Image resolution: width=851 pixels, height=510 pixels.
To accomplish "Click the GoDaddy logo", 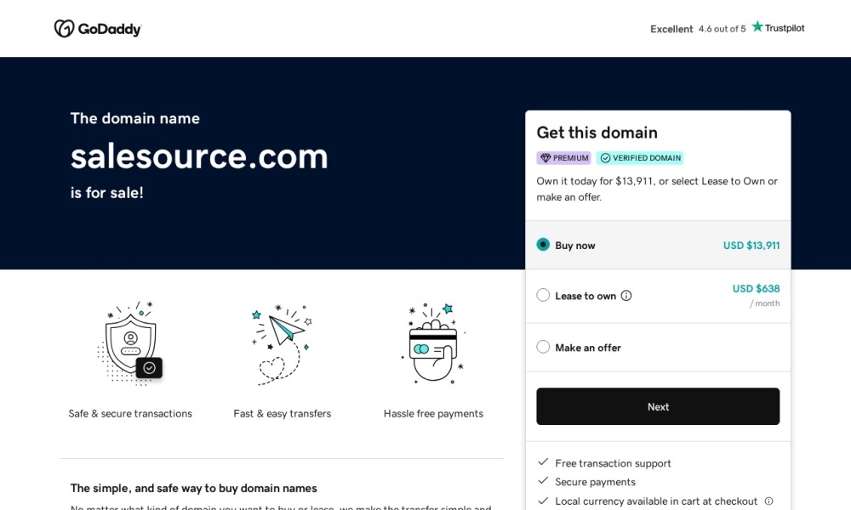I will 97,28.
